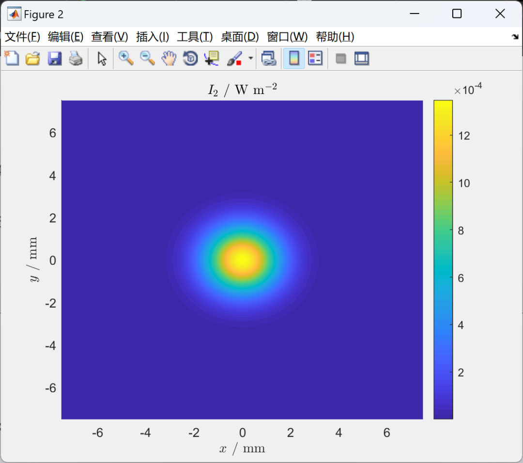Image resolution: width=523 pixels, height=463 pixels.
Task: Click the x / mm axis label
Action: (x=242, y=448)
